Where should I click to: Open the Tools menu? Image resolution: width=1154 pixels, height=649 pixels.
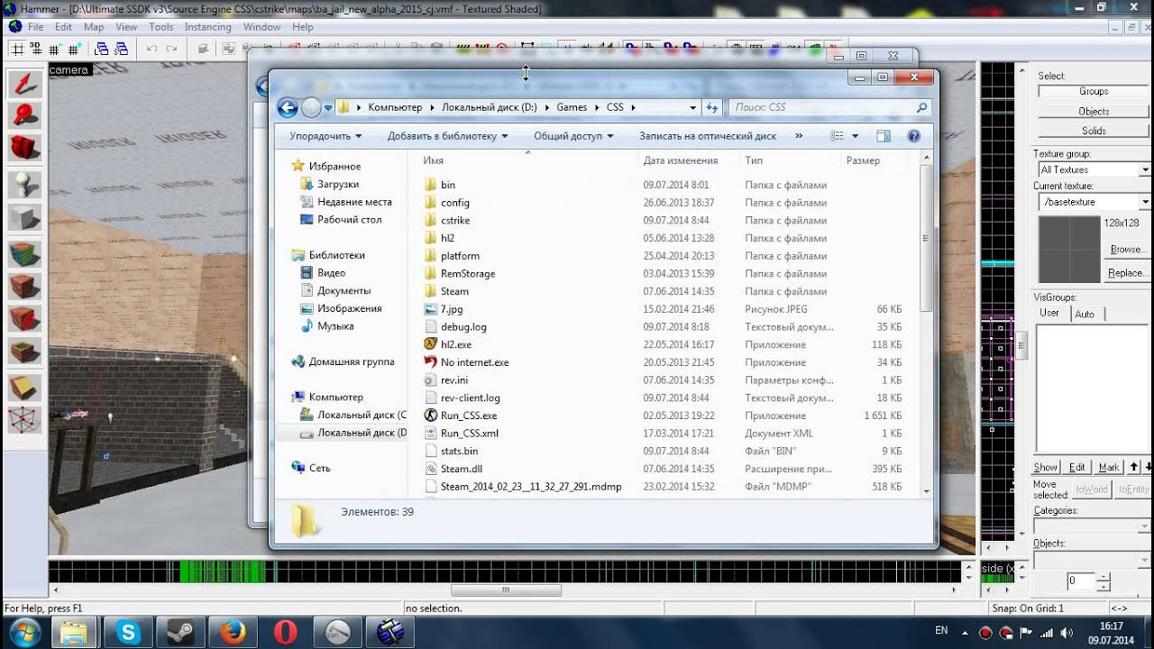tap(160, 27)
